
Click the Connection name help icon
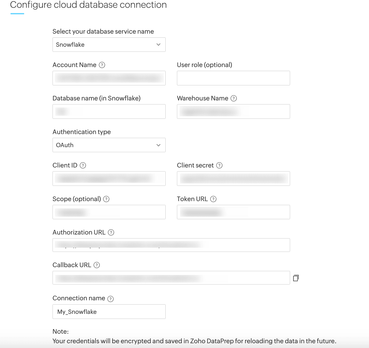tap(111, 299)
